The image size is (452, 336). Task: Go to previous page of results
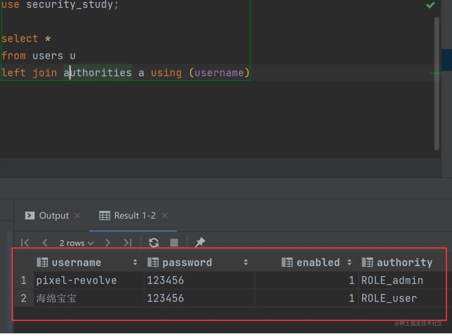(x=45, y=243)
